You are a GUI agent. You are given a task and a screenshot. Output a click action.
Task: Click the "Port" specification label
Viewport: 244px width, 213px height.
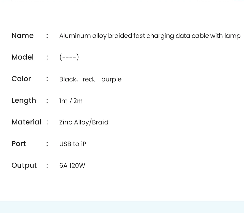pos(19,144)
